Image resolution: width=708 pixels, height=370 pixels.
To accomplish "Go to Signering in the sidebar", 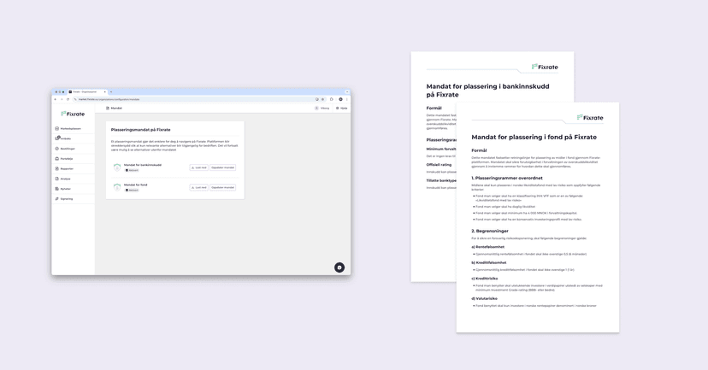I will pos(67,199).
